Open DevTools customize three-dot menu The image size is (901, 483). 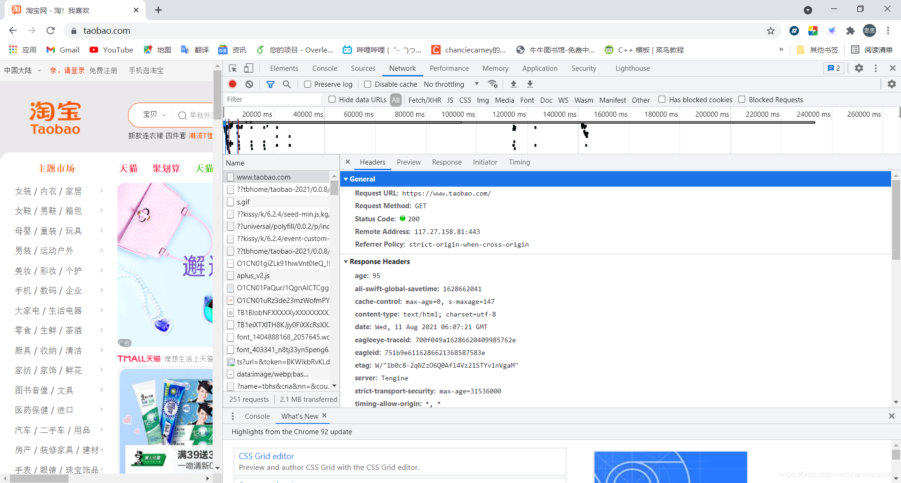pos(876,68)
